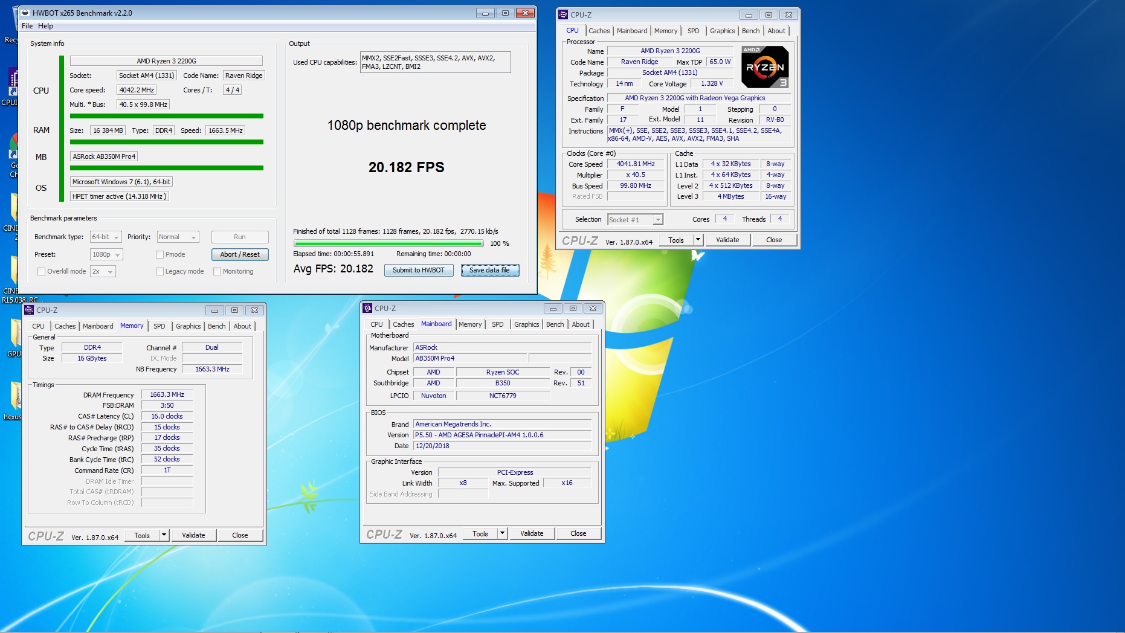Click the CPU-Z icon in top-right window title

click(x=563, y=14)
